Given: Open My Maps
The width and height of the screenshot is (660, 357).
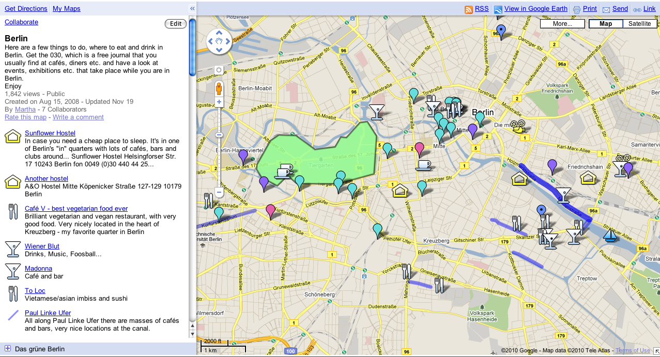Looking at the screenshot, I should [x=66, y=9].
